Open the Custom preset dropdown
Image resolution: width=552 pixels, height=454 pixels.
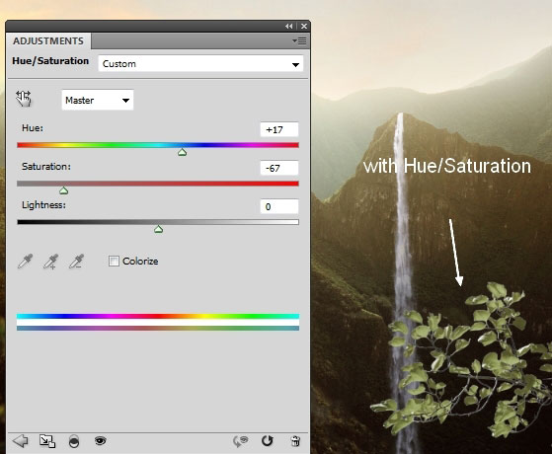200,64
